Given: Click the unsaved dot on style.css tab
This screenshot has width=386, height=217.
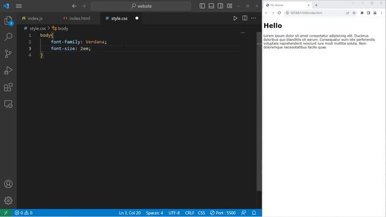Looking at the screenshot, I should [x=137, y=18].
